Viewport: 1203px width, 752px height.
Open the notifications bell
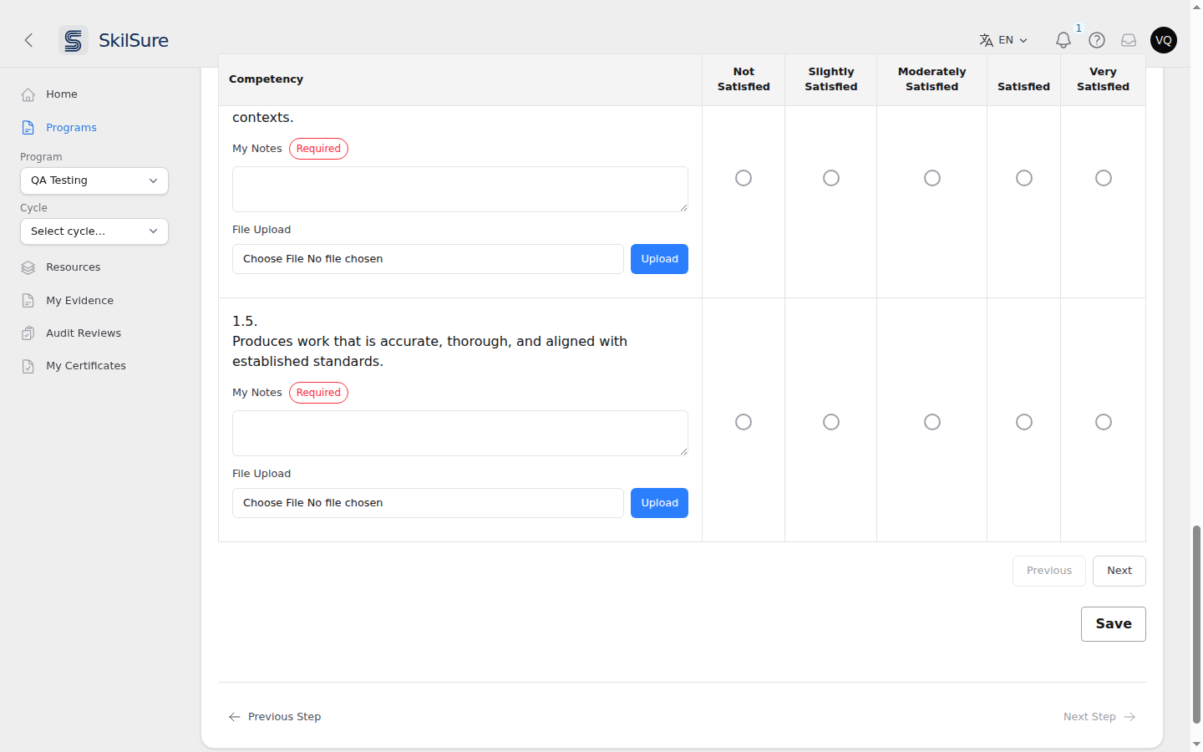pyautogui.click(x=1063, y=40)
